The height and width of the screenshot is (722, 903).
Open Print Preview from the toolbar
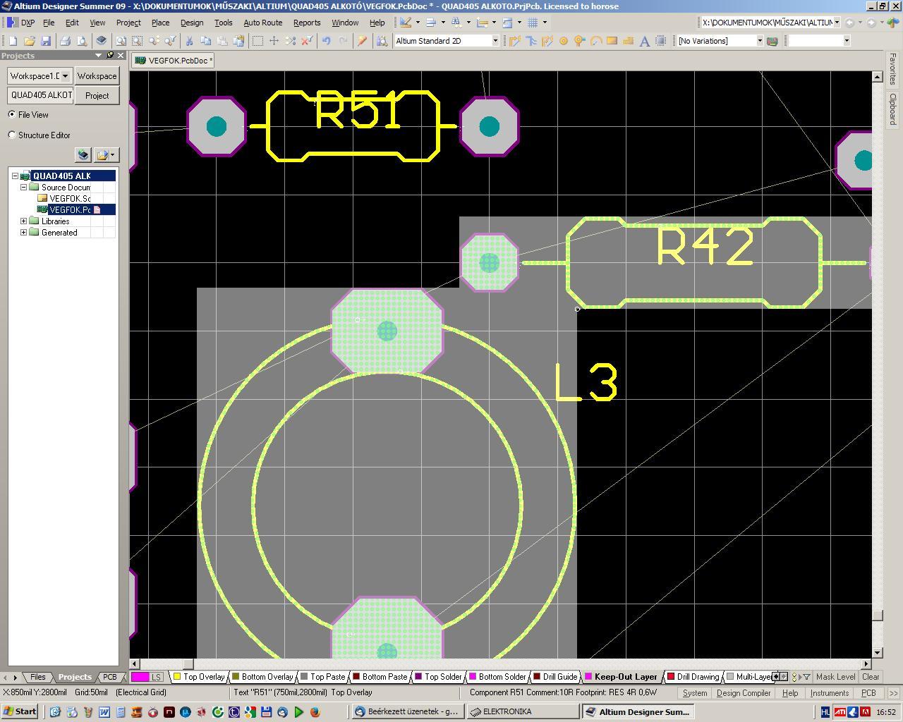click(82, 41)
